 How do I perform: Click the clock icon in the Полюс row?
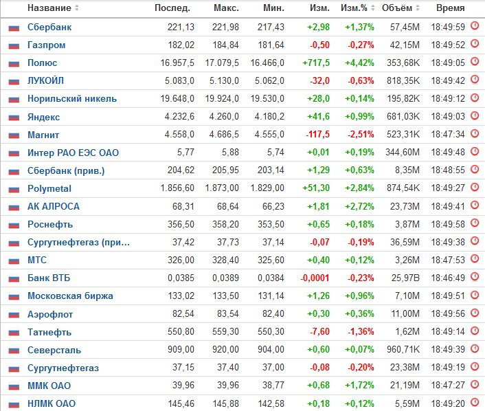(x=475, y=62)
